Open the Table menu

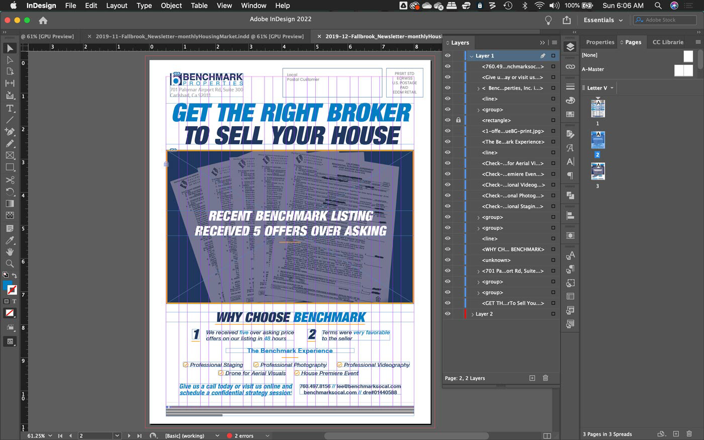click(199, 6)
